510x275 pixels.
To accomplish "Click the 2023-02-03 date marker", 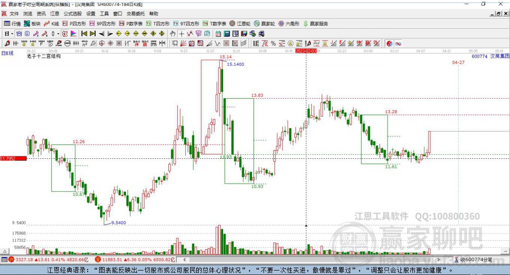I will pos(306,51).
